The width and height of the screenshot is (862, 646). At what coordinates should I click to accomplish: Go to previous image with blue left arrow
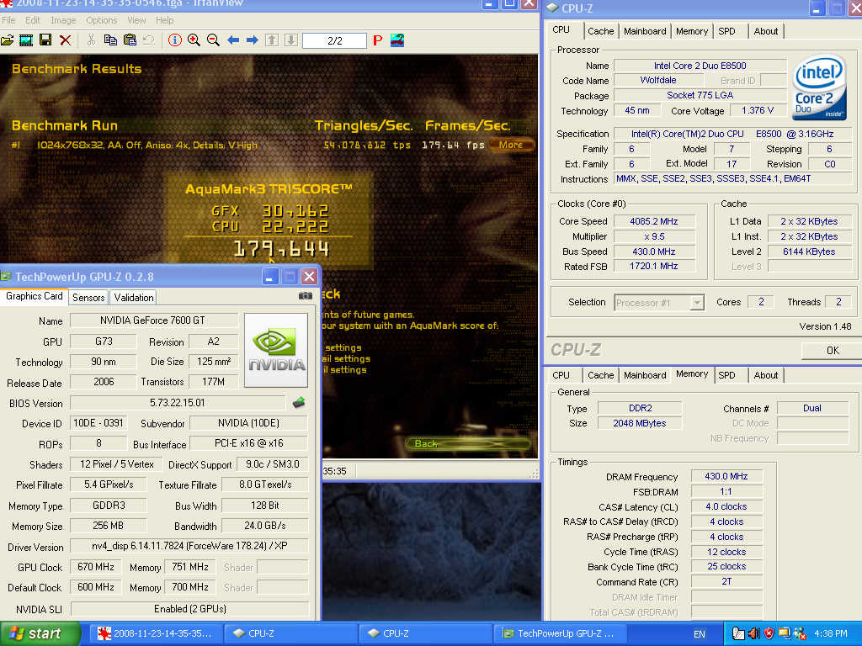pos(233,40)
